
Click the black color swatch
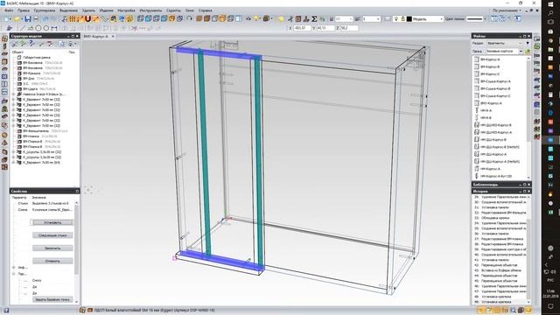pos(409,19)
